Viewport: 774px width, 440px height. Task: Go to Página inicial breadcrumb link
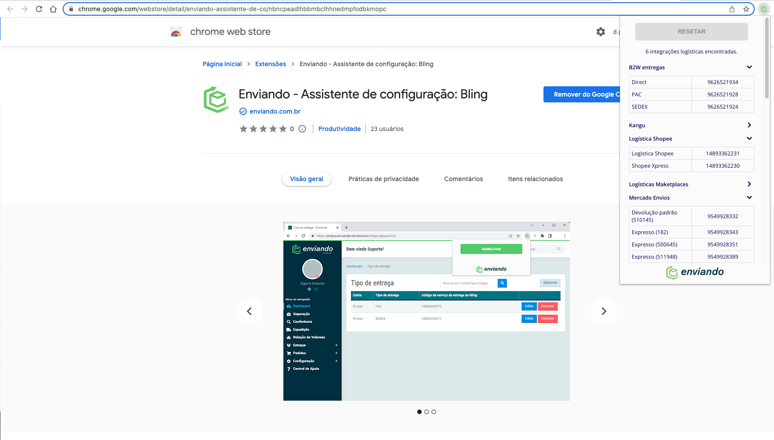(222, 64)
